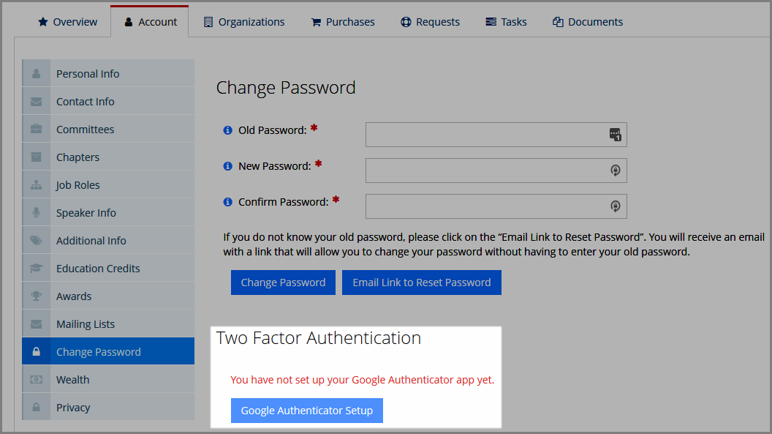772x434 pixels.
Task: Click the key icon in New Password field
Action: click(x=615, y=171)
